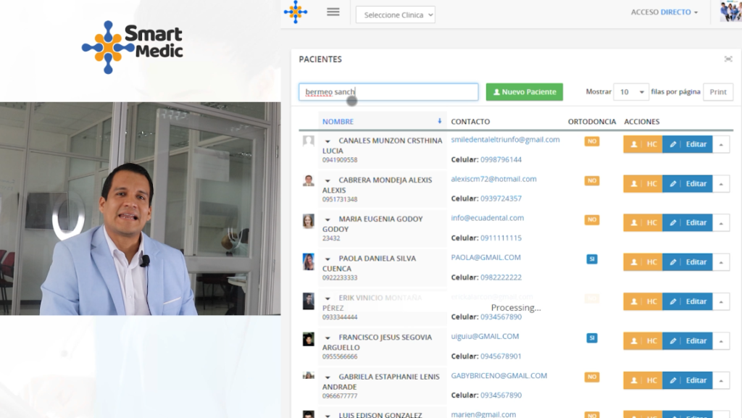
Task: Expand the CANALES MUNZON CRSTHINA row
Action: click(328, 141)
